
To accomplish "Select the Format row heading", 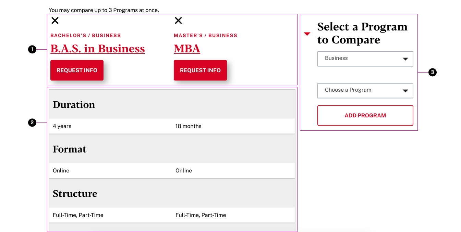I will pos(70,149).
